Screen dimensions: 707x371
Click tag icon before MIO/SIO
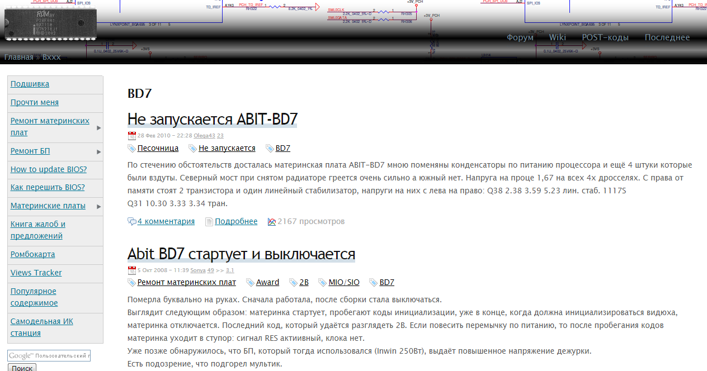(323, 283)
